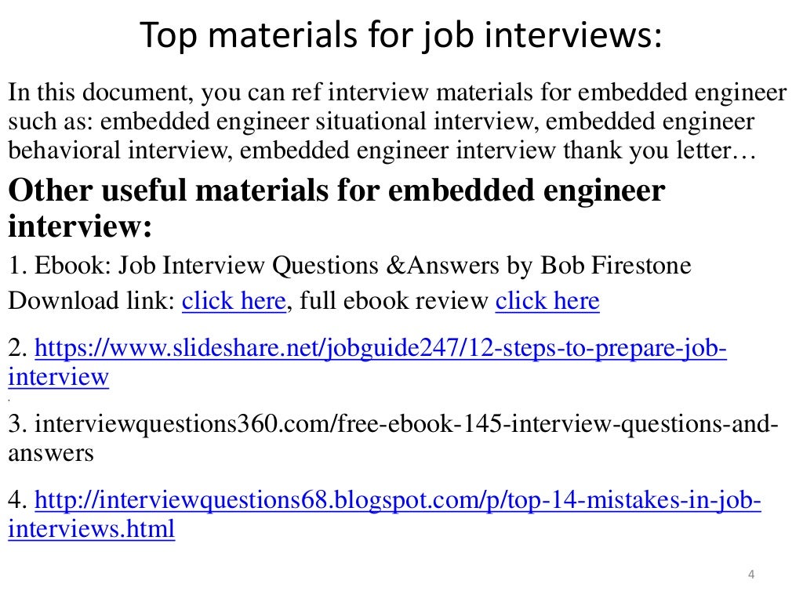Click the 'Download link:' label text
803x602 pixels.
click(x=92, y=300)
